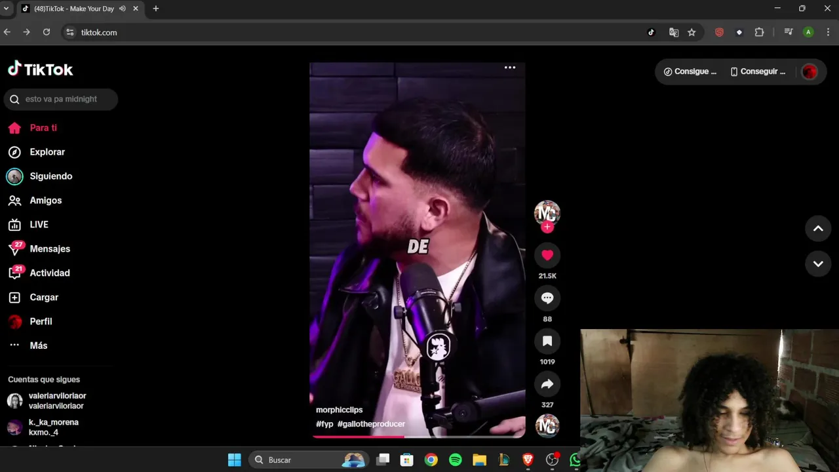Share the video using arrow icon
Viewport: 839px width, 472px height.
547,384
